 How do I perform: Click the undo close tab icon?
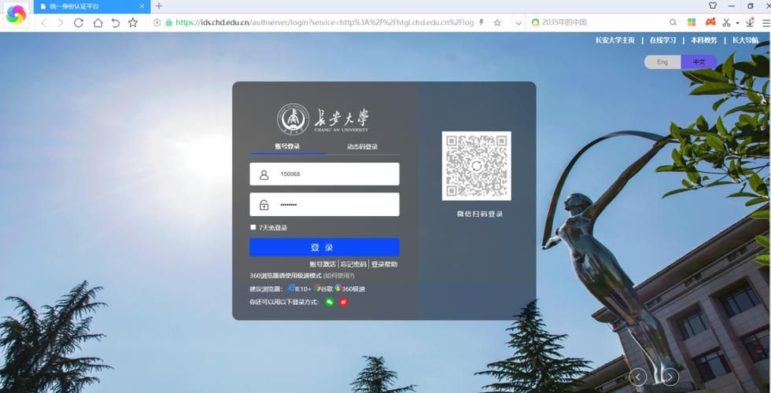pyautogui.click(x=116, y=23)
